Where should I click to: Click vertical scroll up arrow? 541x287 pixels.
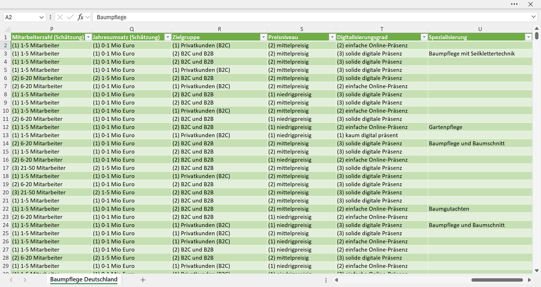point(537,29)
